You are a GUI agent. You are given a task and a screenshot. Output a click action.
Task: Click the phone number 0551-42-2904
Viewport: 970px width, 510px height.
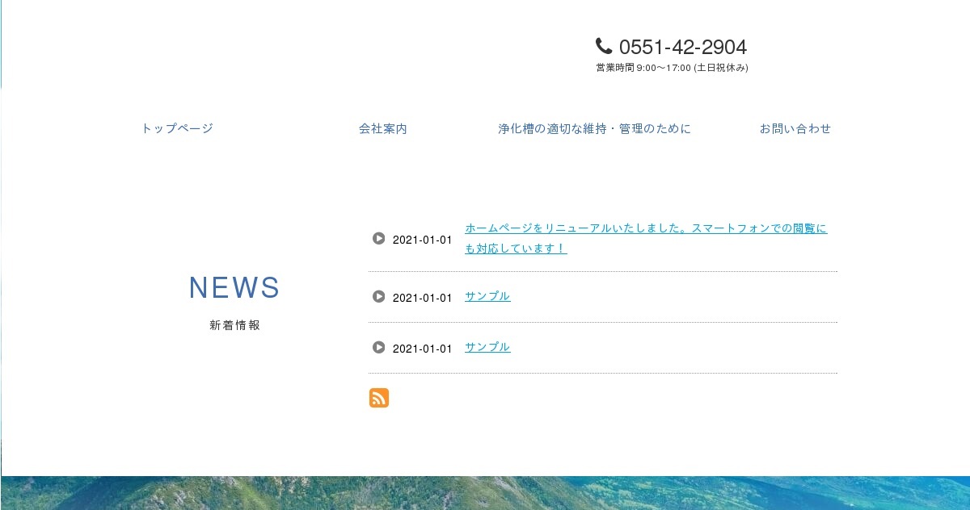click(683, 47)
